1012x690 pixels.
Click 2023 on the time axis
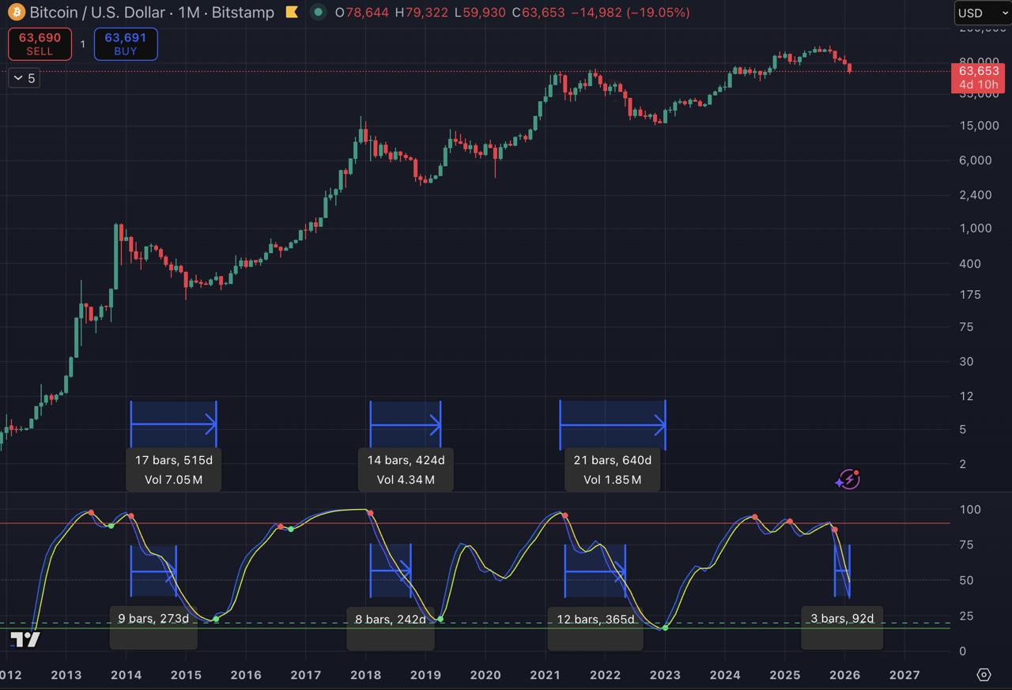point(665,675)
